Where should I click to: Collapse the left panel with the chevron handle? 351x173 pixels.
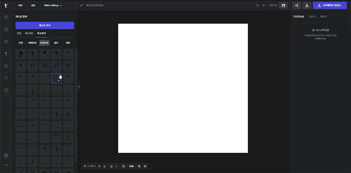79,86
